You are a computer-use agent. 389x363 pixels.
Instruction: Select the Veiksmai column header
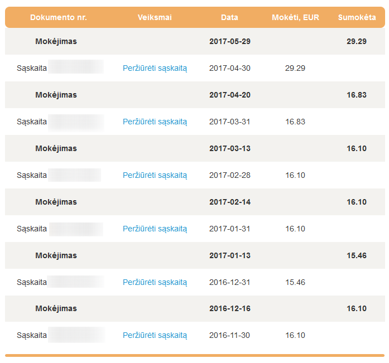tap(155, 17)
